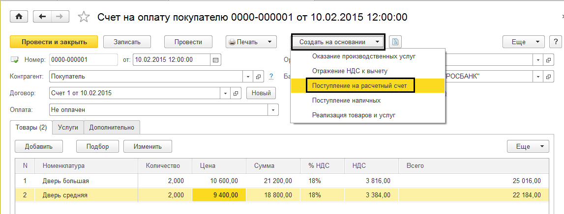Click highlighted price cell 9 400,00
The height and width of the screenshot is (214, 564).
[219, 196]
